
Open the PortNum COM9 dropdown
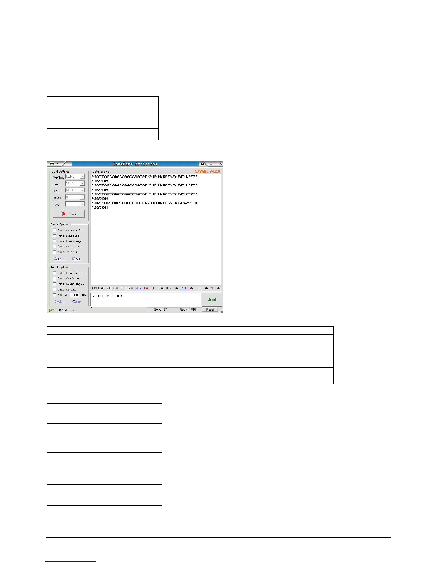click(x=82, y=176)
